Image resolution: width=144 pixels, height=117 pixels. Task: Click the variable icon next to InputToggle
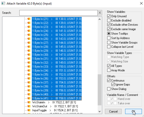pos(29,110)
